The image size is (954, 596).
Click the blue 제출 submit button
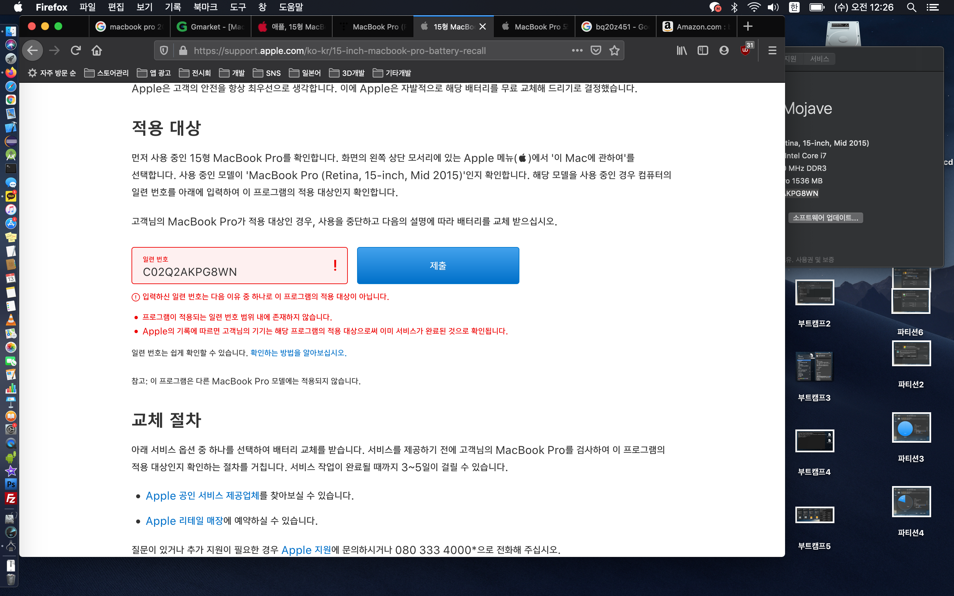(x=438, y=265)
